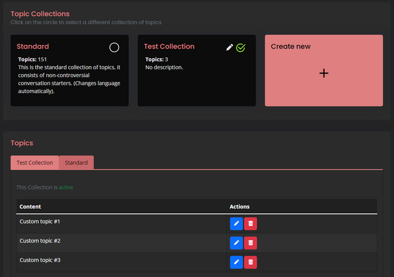Viewport: 394px width, 277px height.
Task: Click the Create new card title
Action: 291,47
